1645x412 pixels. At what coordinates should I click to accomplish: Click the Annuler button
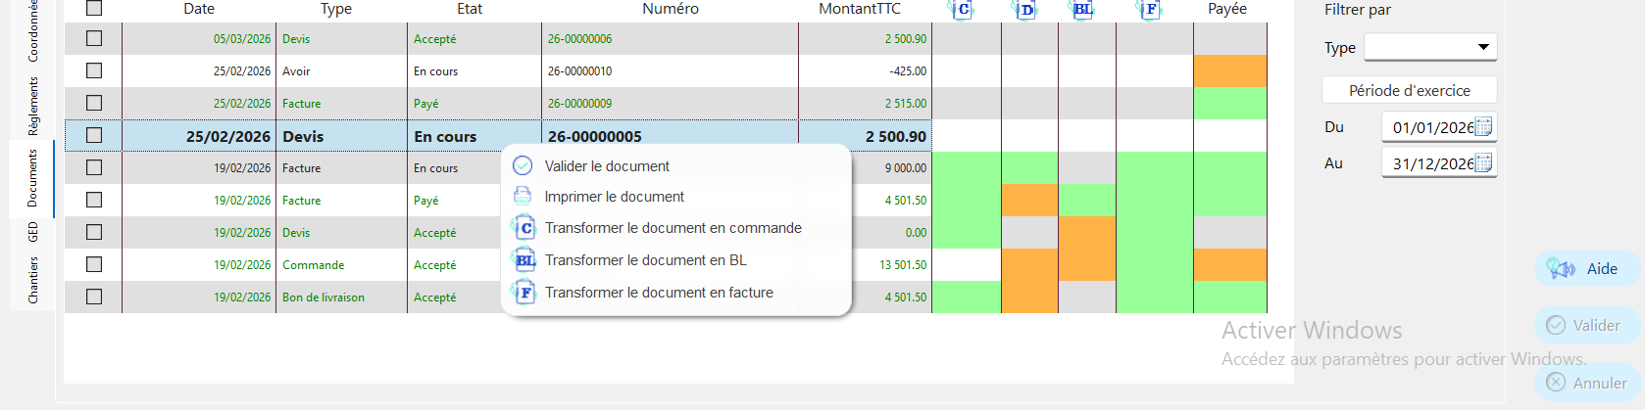point(1586,384)
